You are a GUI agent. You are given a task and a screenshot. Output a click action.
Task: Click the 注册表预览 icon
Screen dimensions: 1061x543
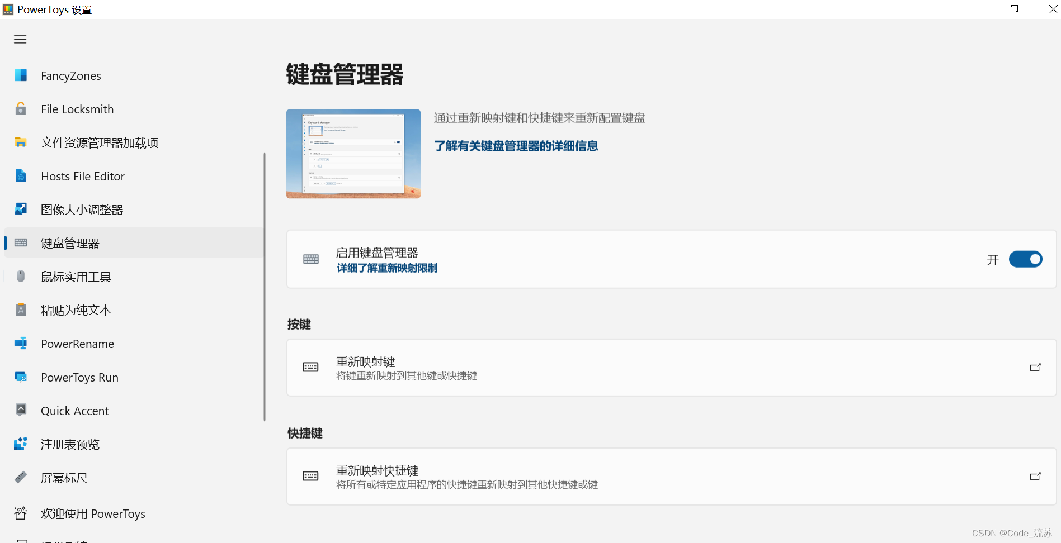[x=21, y=444]
